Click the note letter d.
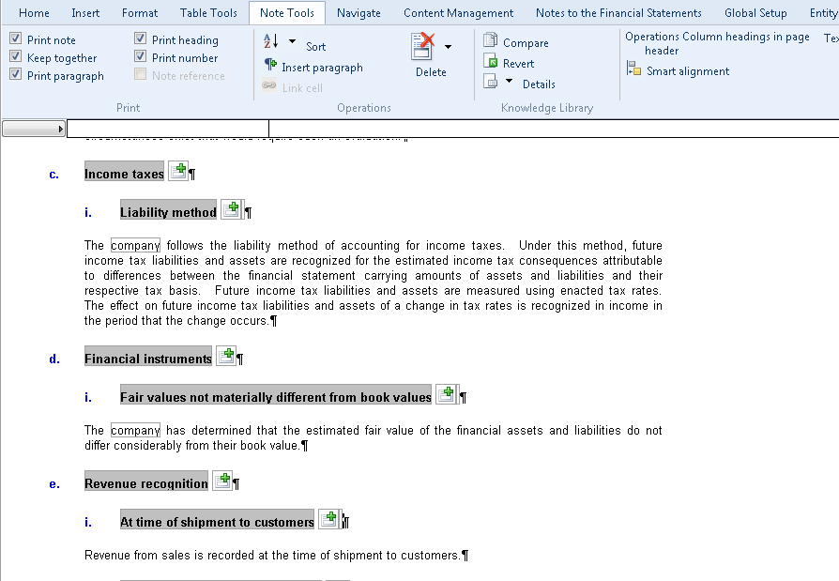This screenshot has width=839, height=581. (x=54, y=359)
